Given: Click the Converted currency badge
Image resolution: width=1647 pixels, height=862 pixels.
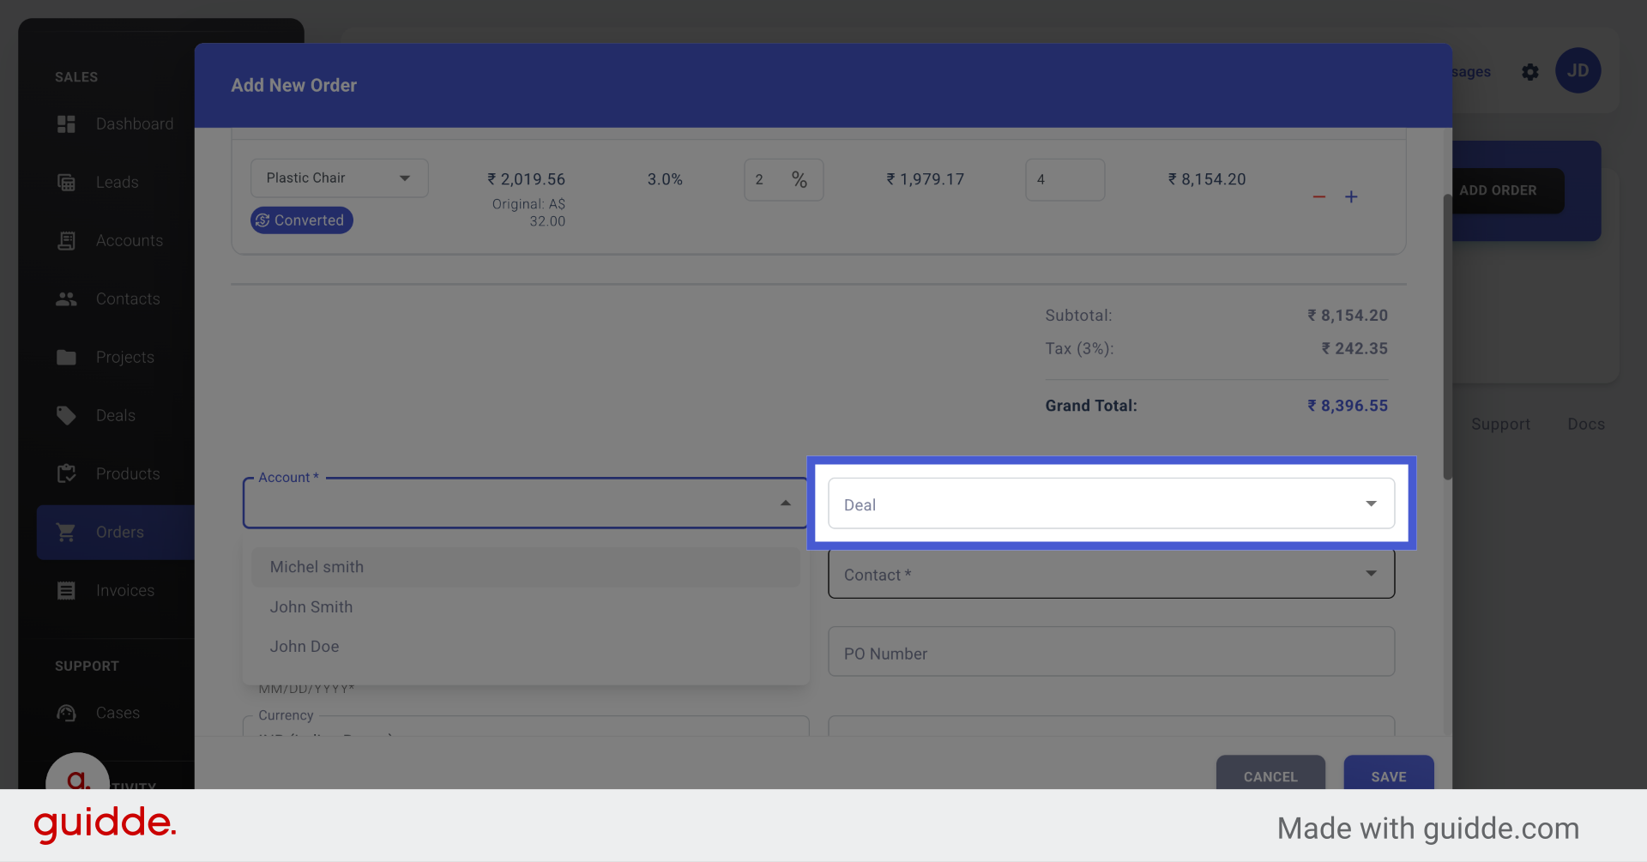Looking at the screenshot, I should tap(301, 220).
